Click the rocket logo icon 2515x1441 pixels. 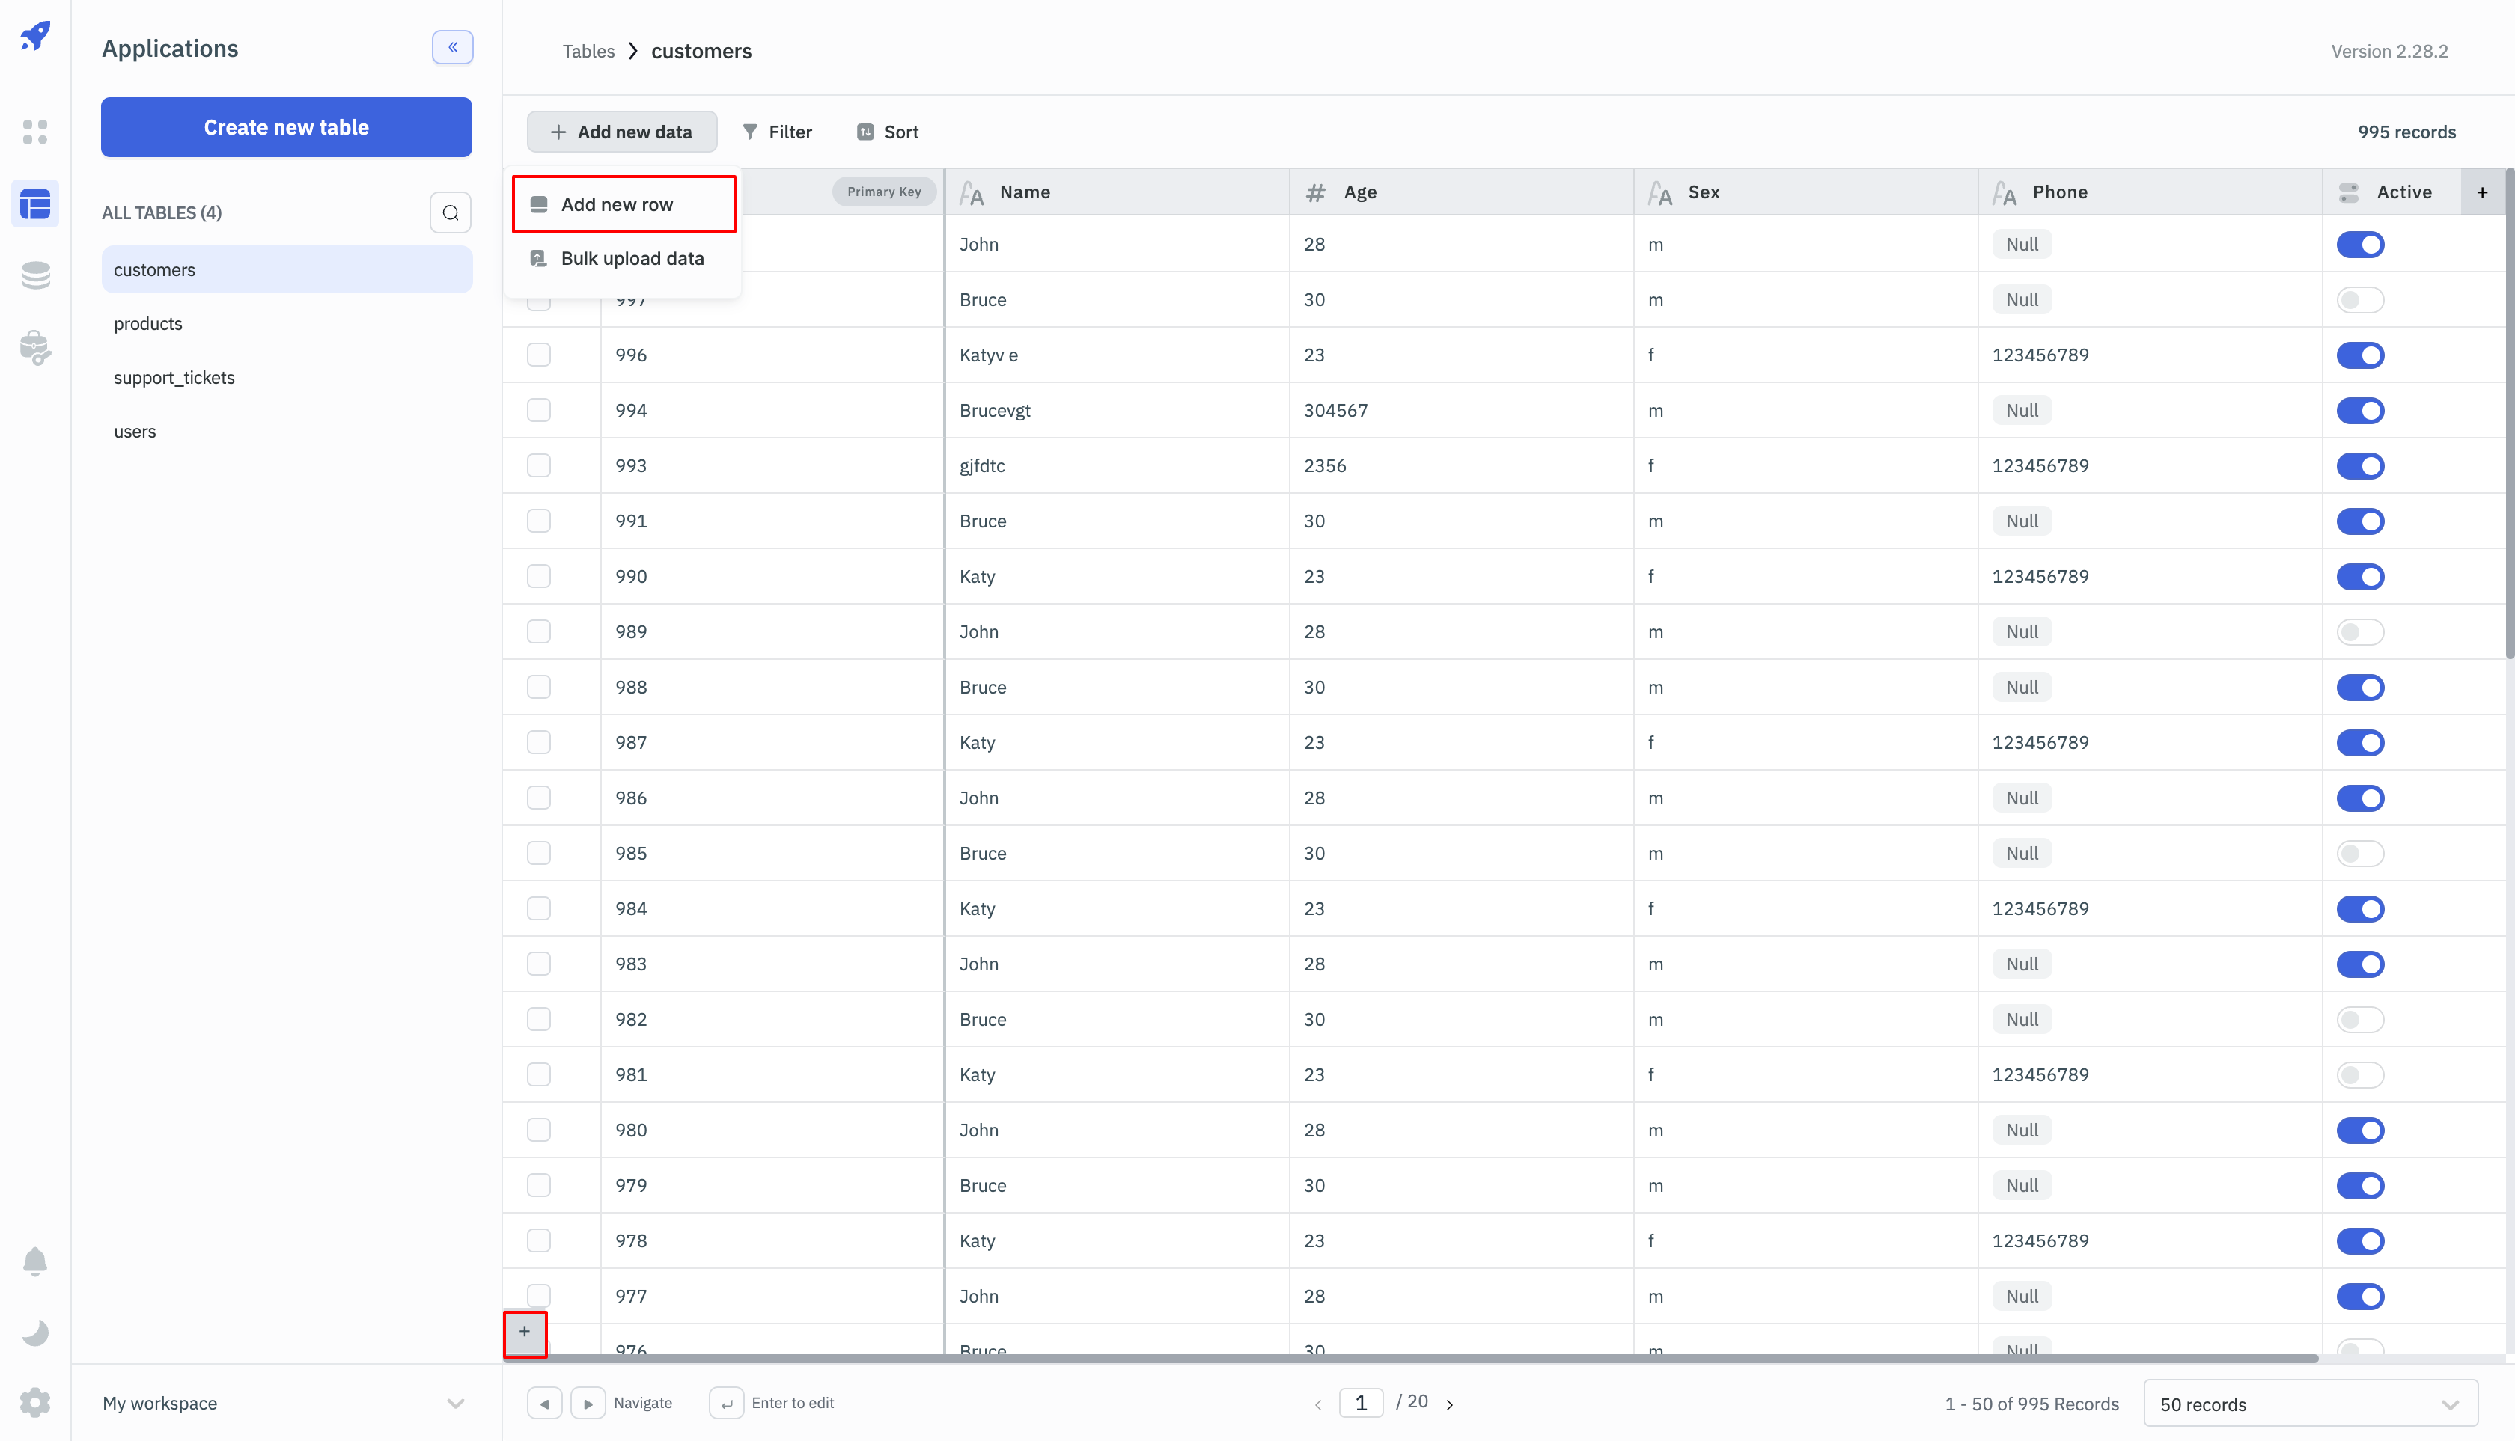36,37
